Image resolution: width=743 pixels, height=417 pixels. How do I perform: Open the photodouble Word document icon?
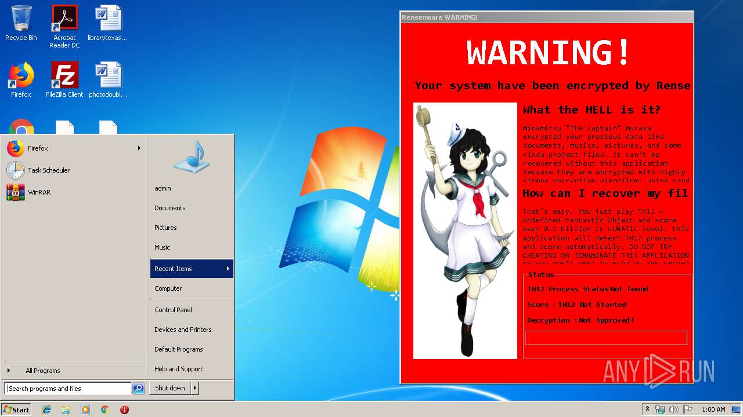(108, 80)
